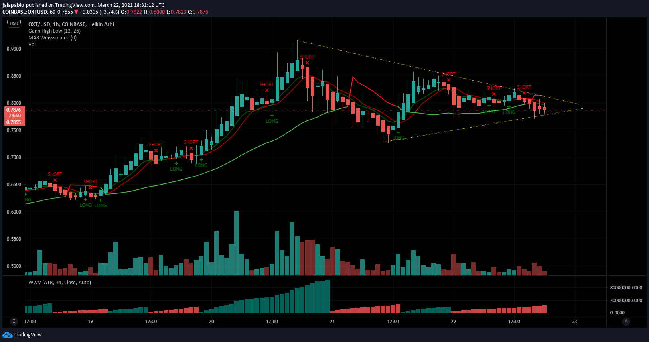Click the C:0.7876 close value
Image resolution: width=649 pixels, height=342 pixels.
click(x=198, y=12)
